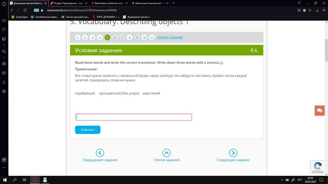Click the green padlock security icon
This screenshot has width=328, height=184.
tap(42, 10)
